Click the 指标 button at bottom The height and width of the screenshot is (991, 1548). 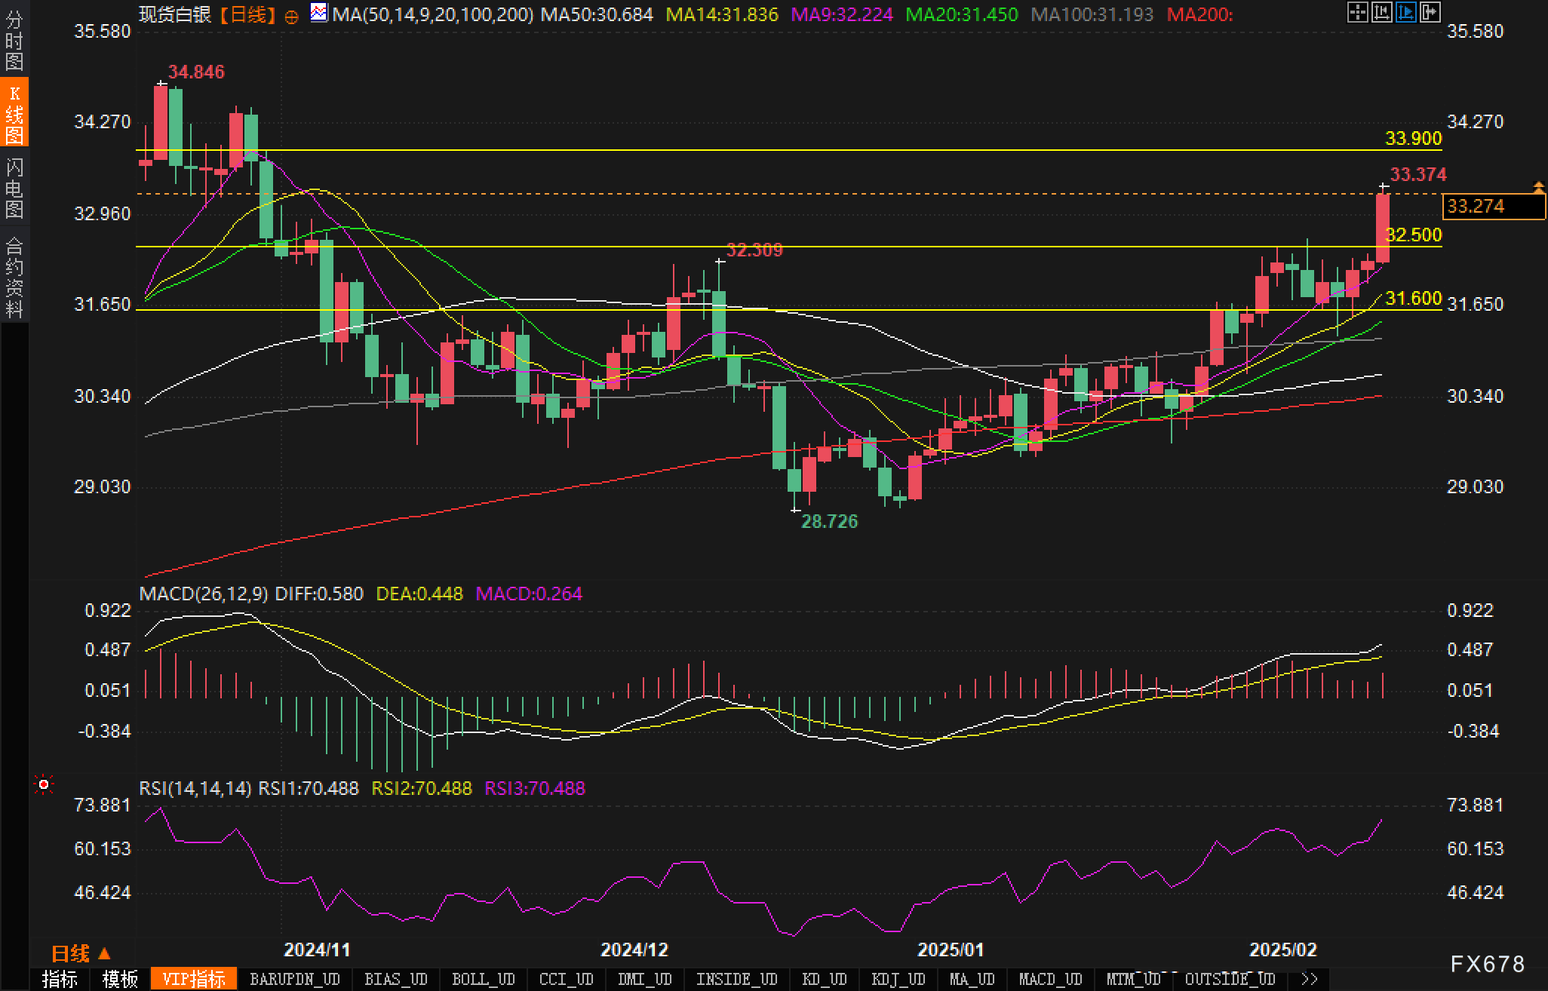[60, 979]
